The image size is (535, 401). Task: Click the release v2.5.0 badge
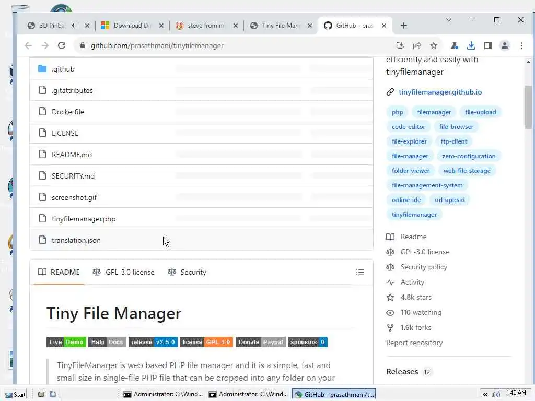point(153,342)
